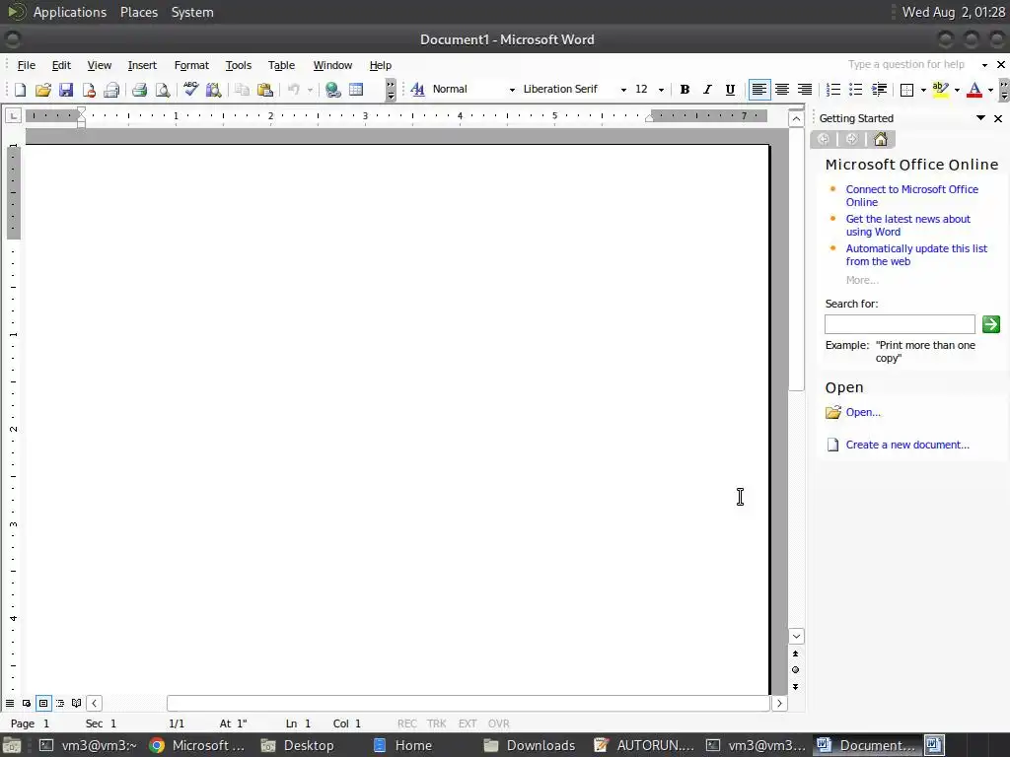Image resolution: width=1010 pixels, height=757 pixels.
Task: Open the Edit menu
Action: coord(61,65)
